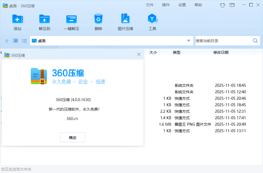263x173 pixels.
Task: Click the 删除 delete toolbar icon
Action: tap(98, 19)
